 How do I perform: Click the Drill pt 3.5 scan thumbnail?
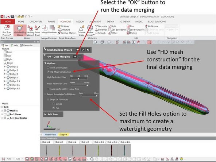point(111,150)
